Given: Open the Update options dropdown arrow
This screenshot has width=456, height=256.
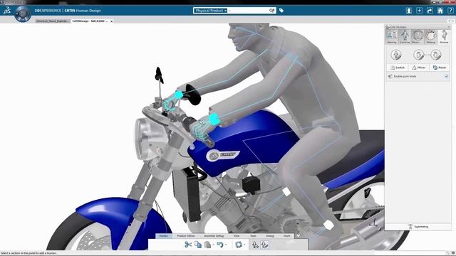Looking at the screenshot, I should [244, 245].
